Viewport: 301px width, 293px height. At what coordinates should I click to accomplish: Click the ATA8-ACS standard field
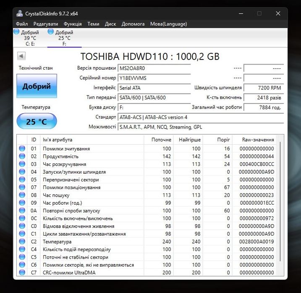pyautogui.click(x=201, y=117)
